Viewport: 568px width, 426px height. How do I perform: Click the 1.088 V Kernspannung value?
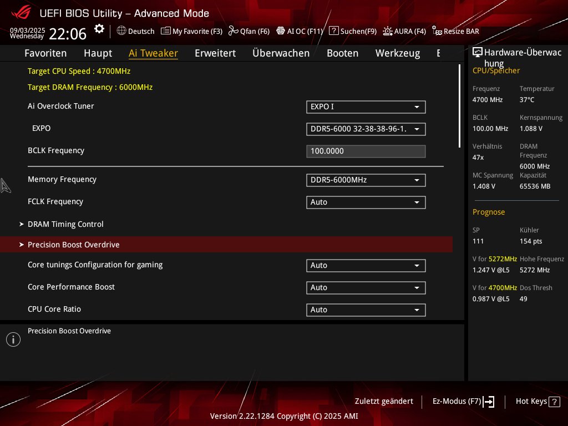point(531,129)
